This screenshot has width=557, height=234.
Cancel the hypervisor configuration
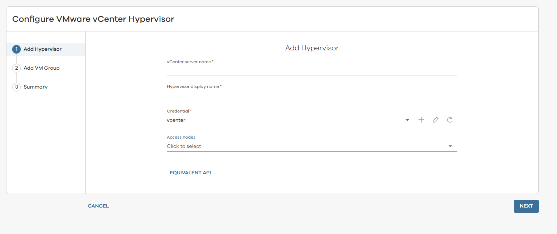[x=98, y=206]
